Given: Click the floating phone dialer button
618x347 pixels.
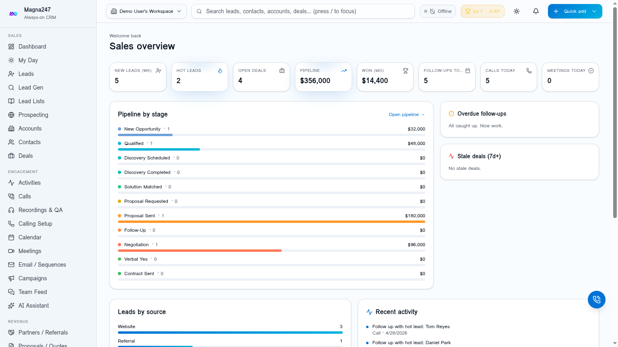Looking at the screenshot, I should pos(597,300).
